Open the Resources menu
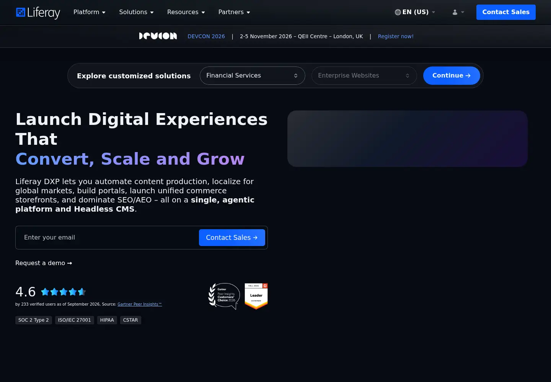This screenshot has width=551, height=382. coord(186,12)
